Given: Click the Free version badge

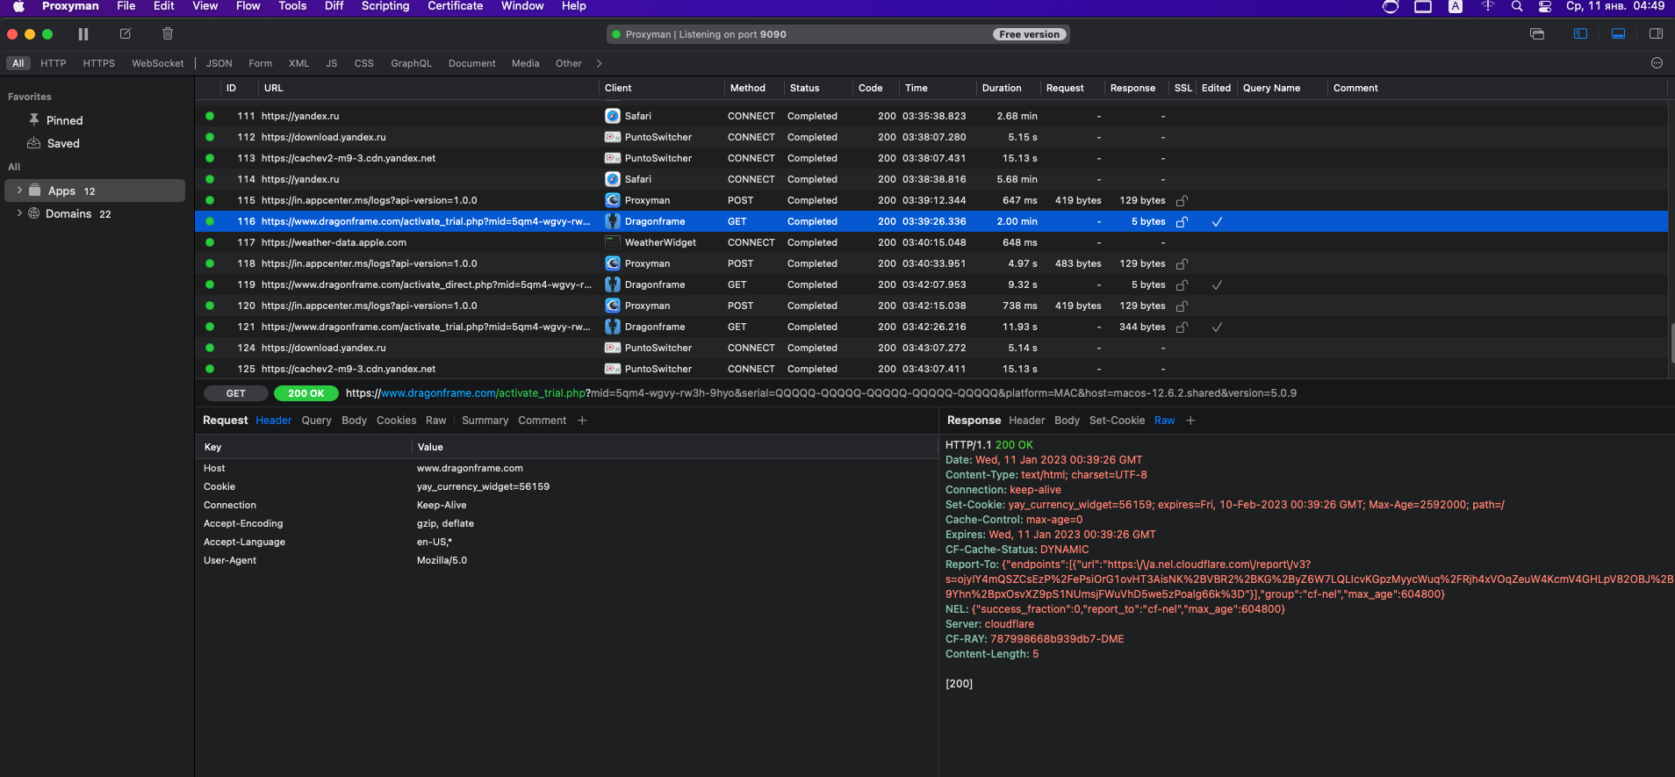Looking at the screenshot, I should [1030, 34].
